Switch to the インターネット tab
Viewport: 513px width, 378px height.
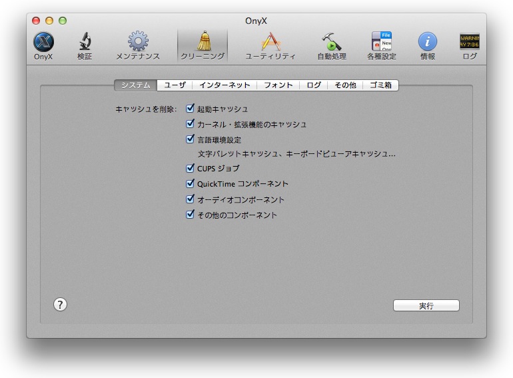click(225, 85)
